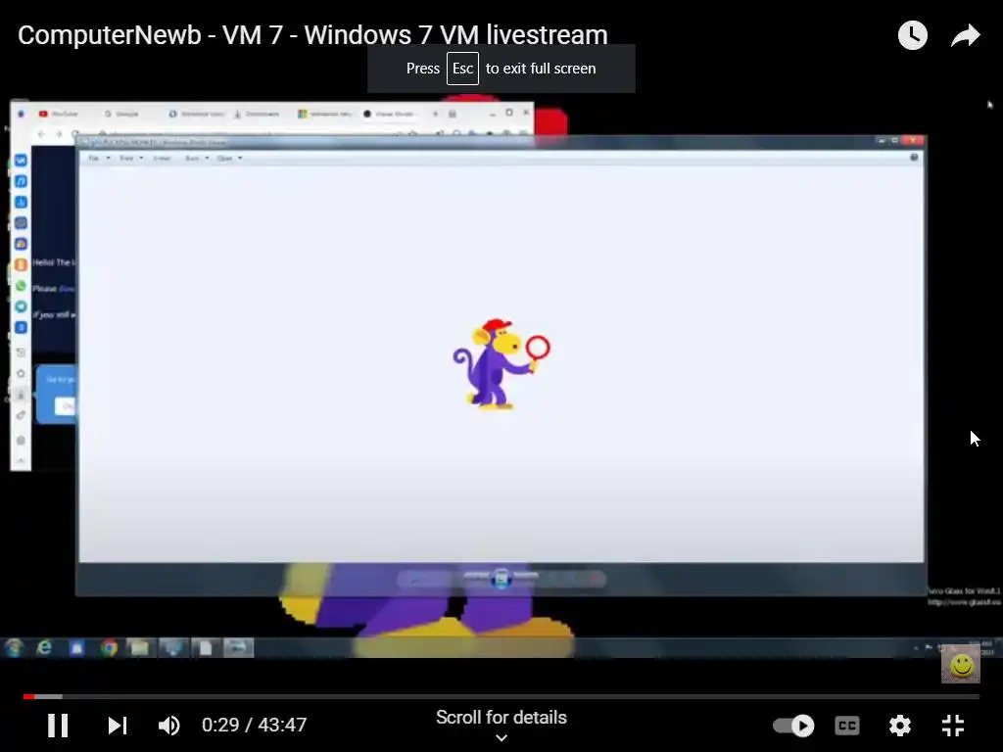Skip to the next video

[118, 726]
